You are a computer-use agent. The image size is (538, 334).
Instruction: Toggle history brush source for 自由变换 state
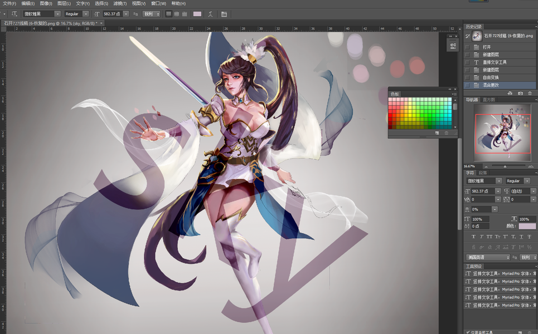pos(467,77)
